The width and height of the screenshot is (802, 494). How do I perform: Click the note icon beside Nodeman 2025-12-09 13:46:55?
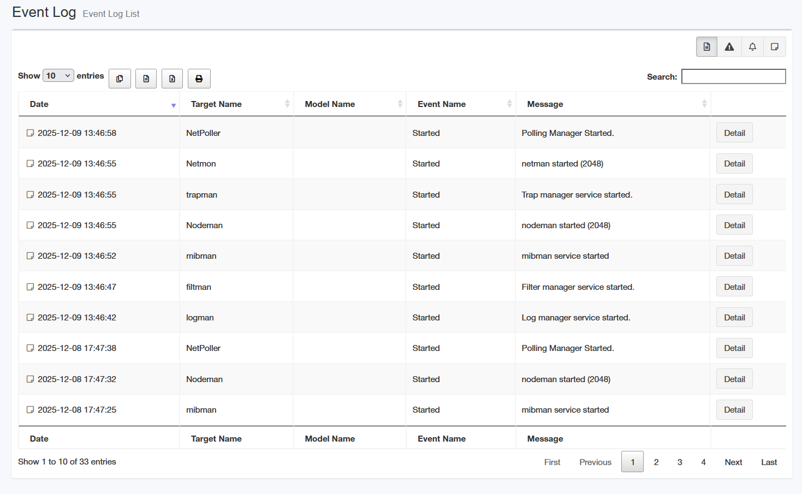tap(31, 225)
